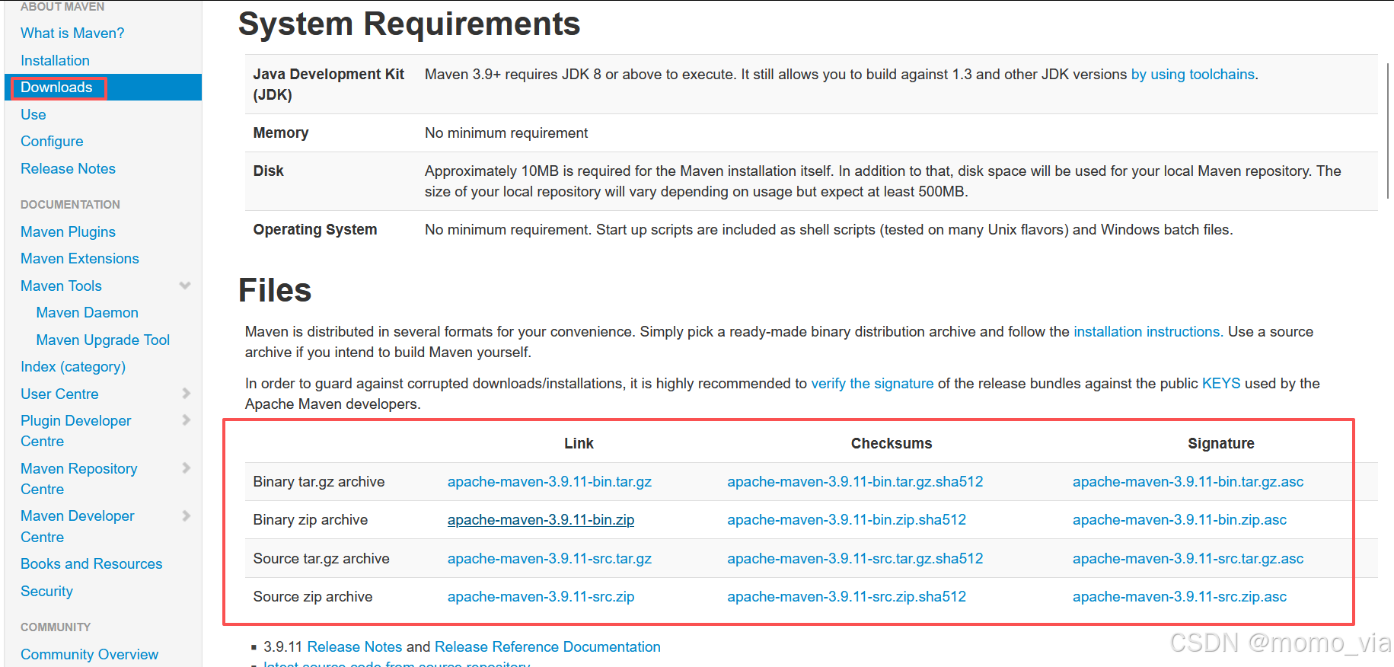1394x667 pixels.
Task: Open Maven Upgrade Tool sub-item
Action: [103, 340]
